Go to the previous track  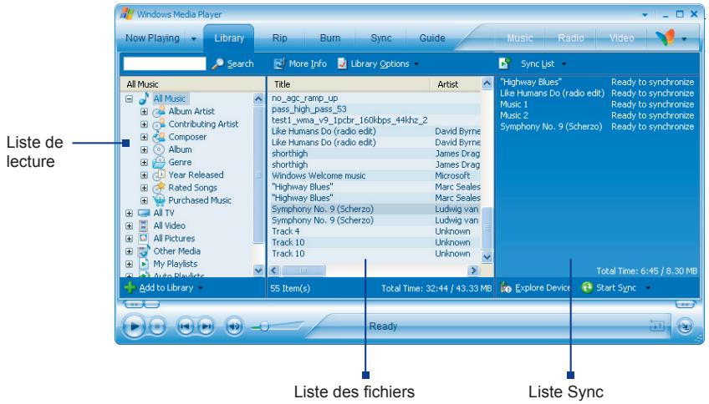pyautogui.click(x=186, y=326)
